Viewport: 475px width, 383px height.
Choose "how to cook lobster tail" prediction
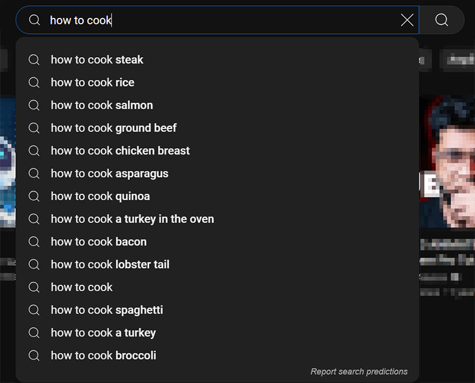(x=110, y=265)
